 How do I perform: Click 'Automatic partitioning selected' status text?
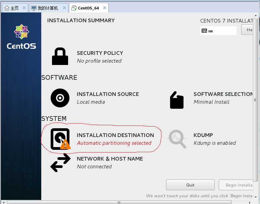114,143
